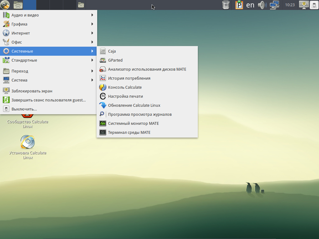Choose Заблокировать экран

coord(48,91)
